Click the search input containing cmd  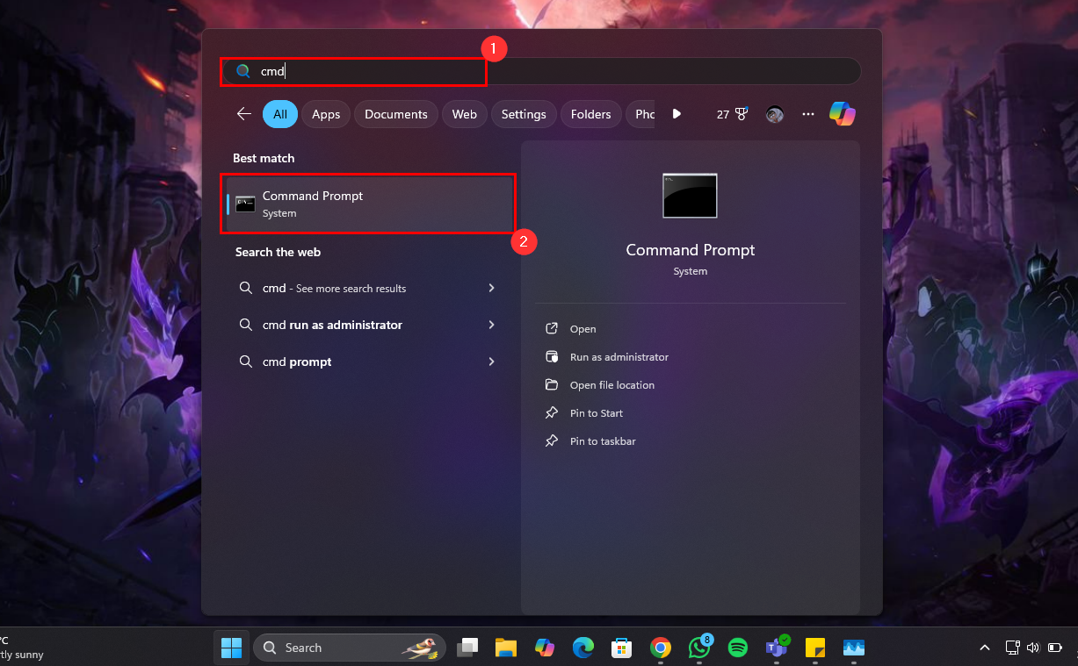point(541,71)
